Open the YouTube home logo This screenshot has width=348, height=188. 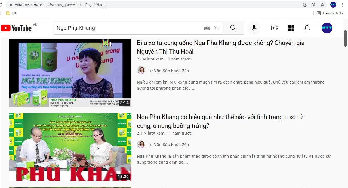click(16, 28)
